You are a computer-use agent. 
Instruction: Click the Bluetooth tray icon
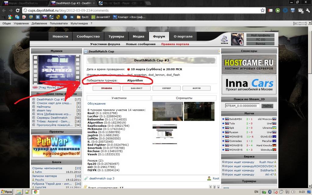(270, 192)
